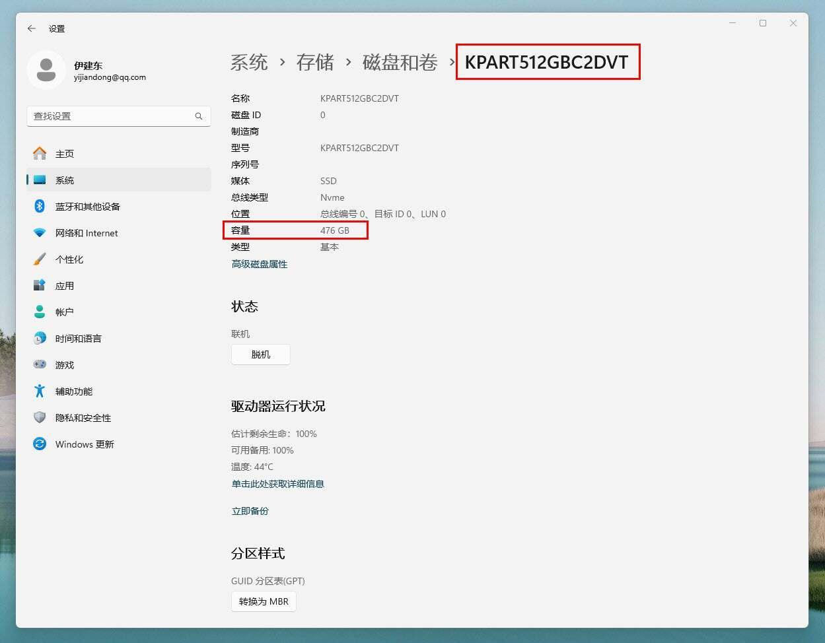The height and width of the screenshot is (643, 825).
Task: Click 单击此处获取详细信息 for drive health
Action: (x=277, y=483)
